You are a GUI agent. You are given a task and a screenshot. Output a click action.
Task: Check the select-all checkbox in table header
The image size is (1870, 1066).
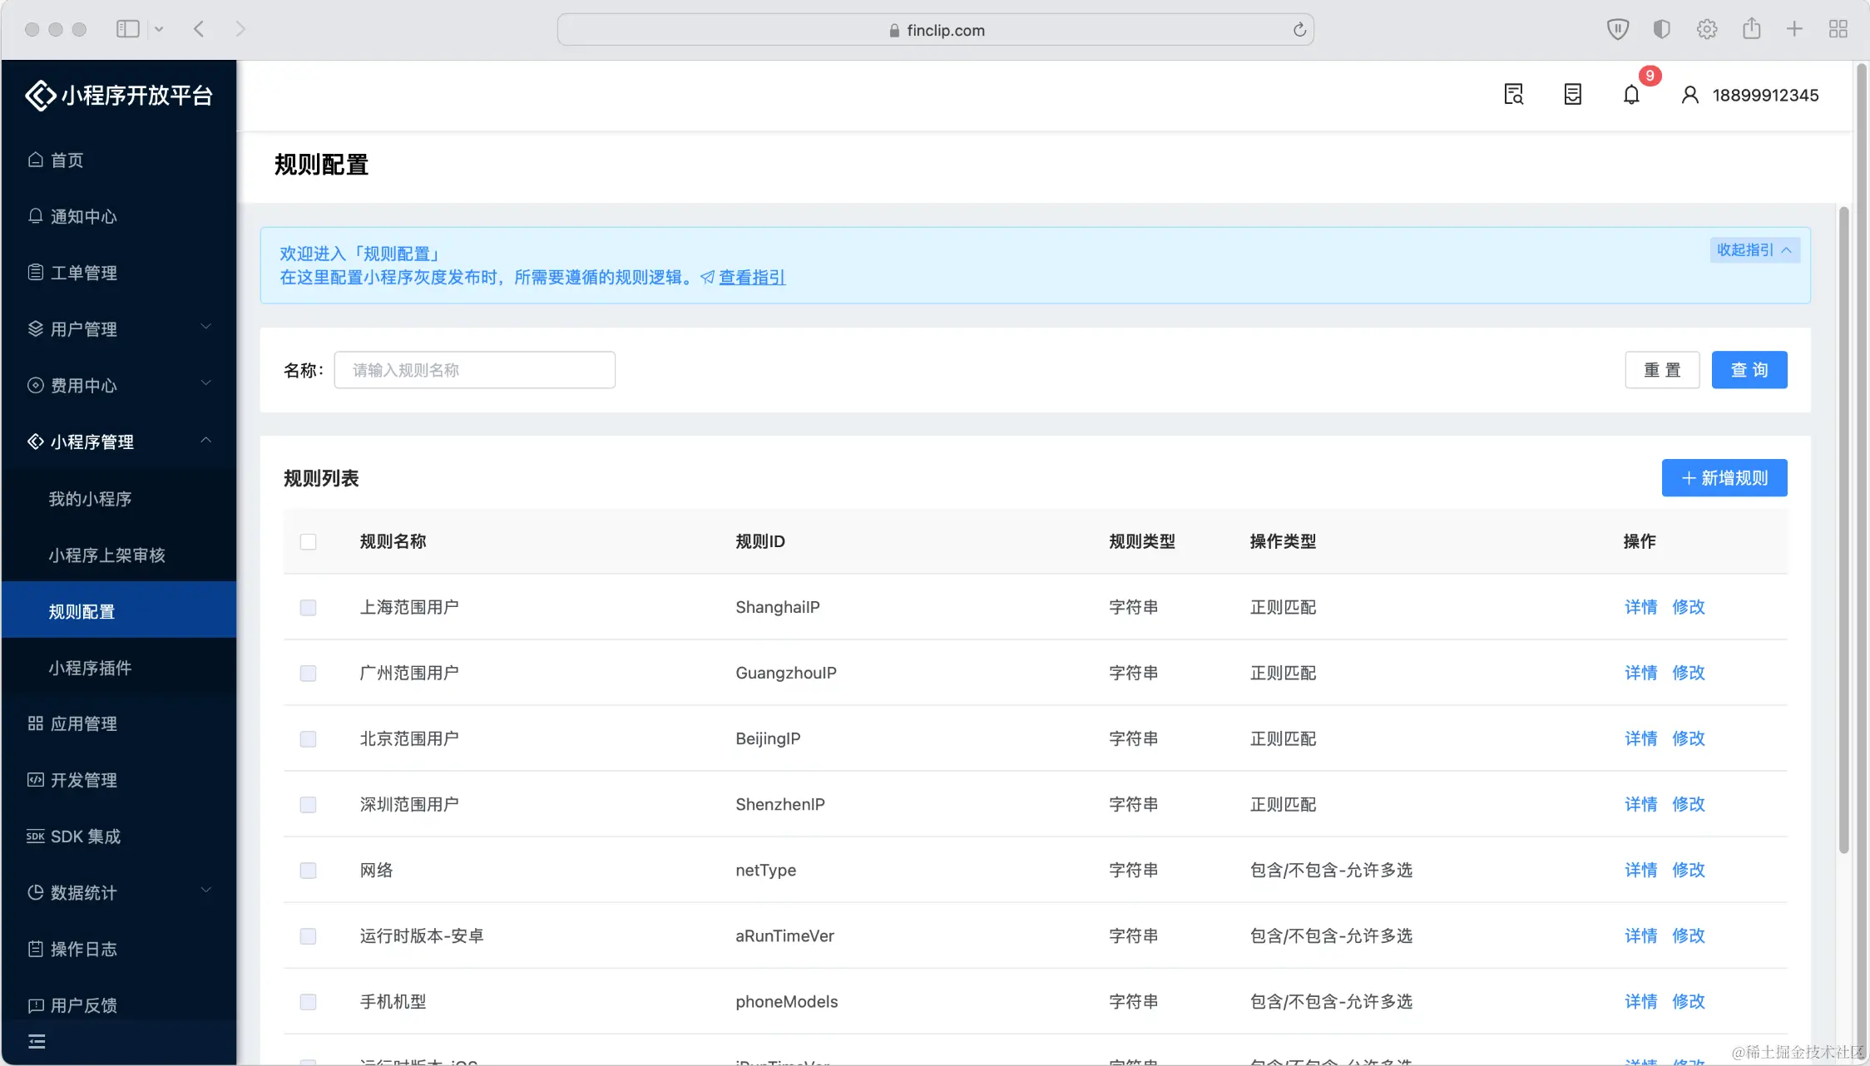308,541
